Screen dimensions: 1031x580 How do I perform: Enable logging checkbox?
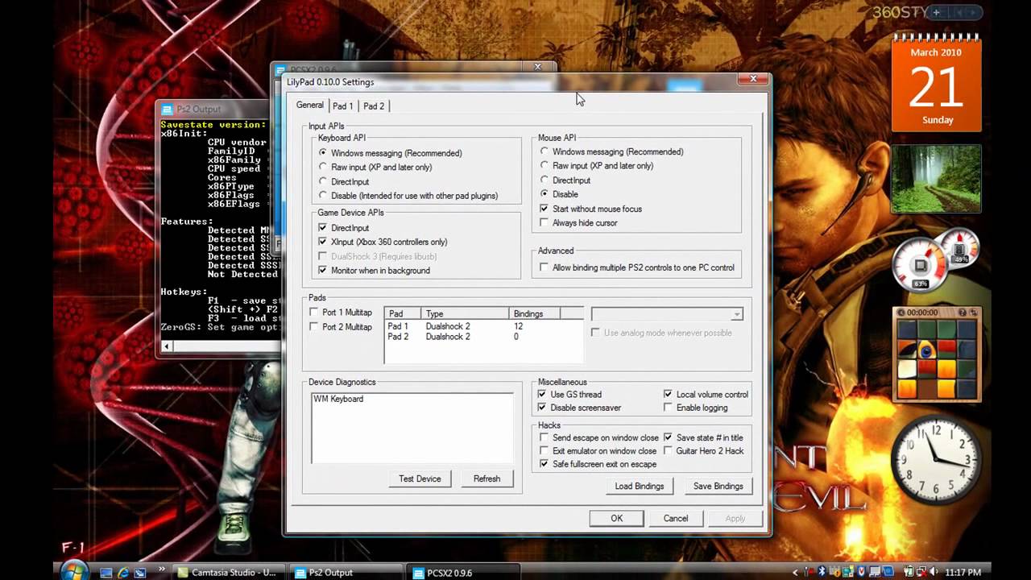coord(695,408)
